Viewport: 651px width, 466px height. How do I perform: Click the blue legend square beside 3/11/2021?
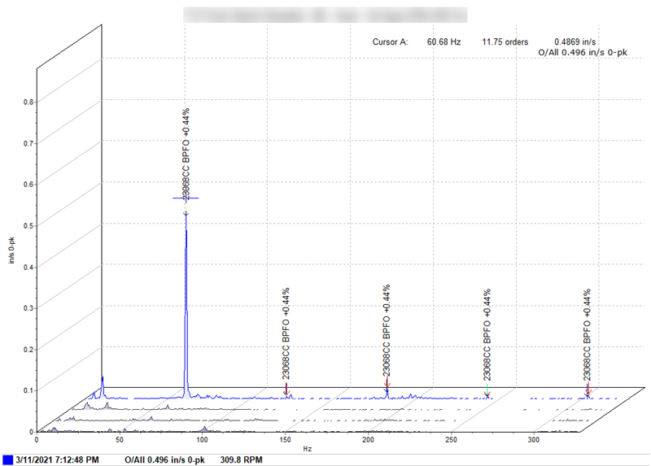tap(7, 459)
